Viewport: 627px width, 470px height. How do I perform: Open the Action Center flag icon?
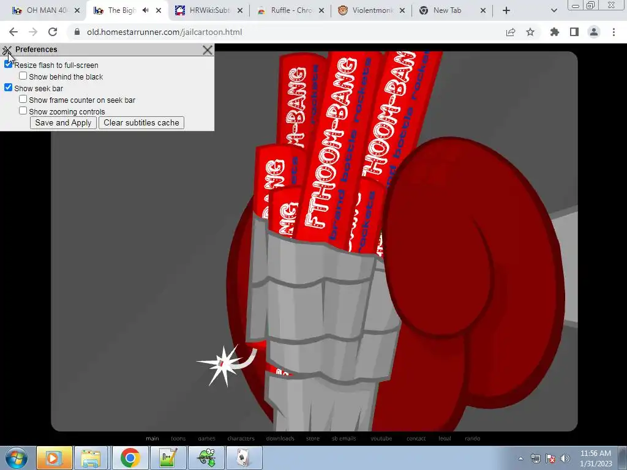pos(550,458)
